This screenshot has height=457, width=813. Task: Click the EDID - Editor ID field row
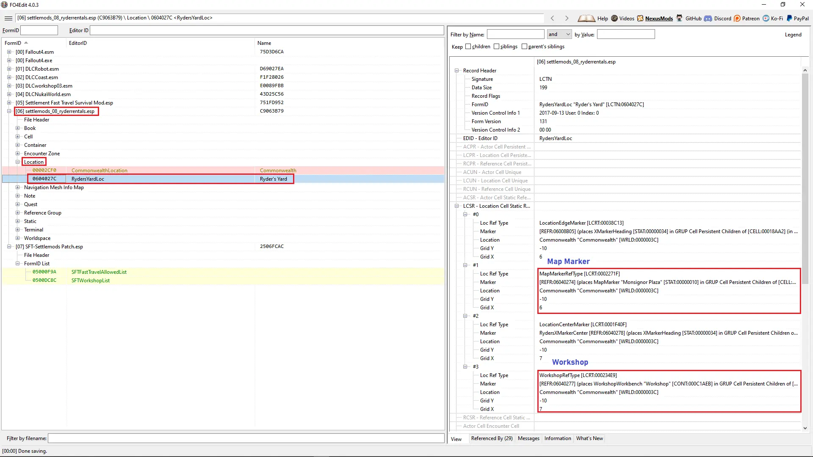625,138
